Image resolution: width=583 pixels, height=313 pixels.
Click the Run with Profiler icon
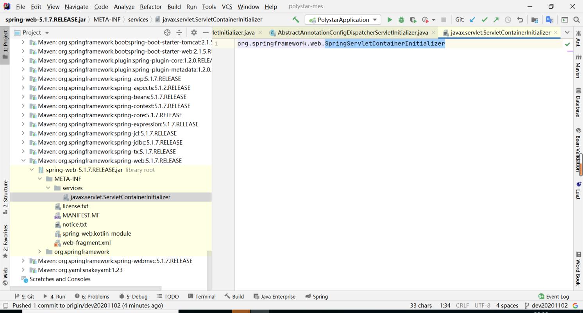(x=425, y=20)
